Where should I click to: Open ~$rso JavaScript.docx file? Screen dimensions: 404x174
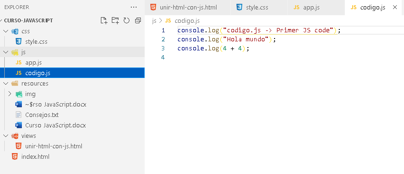[72, 105]
